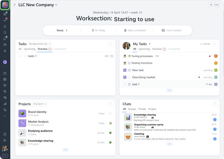Switch to Upcoming tab in Tasks widget
224x159 pixels.
tap(30, 49)
